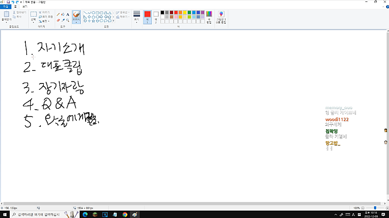
Task: Click the Undo arrow in title bar
Action: click(13, 2)
